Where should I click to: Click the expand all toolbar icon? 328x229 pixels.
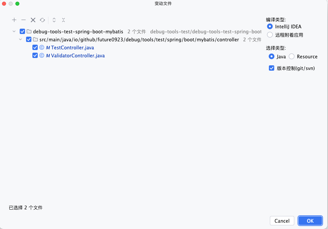click(54, 20)
